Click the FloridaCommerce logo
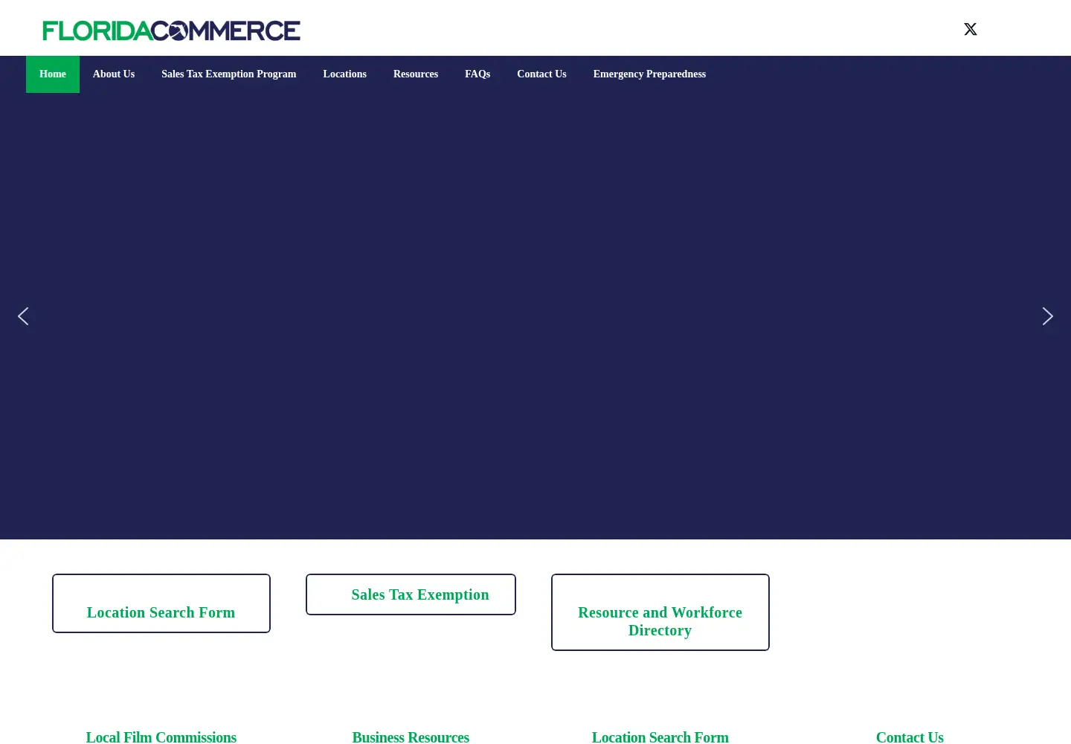 click(x=172, y=31)
